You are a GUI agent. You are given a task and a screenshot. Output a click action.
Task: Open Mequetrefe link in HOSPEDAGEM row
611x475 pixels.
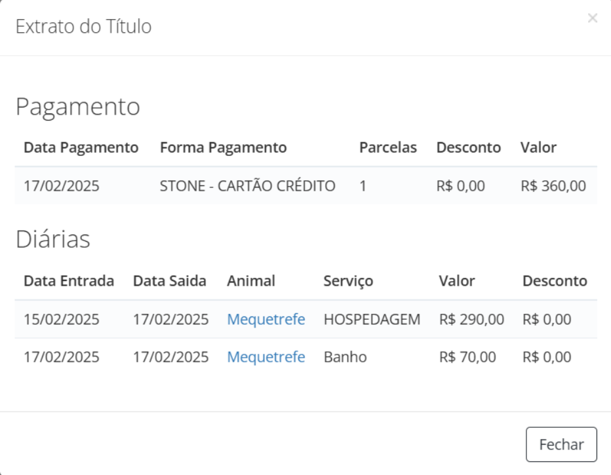266,319
